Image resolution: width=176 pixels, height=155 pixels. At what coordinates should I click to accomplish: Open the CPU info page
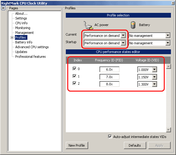point(21,23)
